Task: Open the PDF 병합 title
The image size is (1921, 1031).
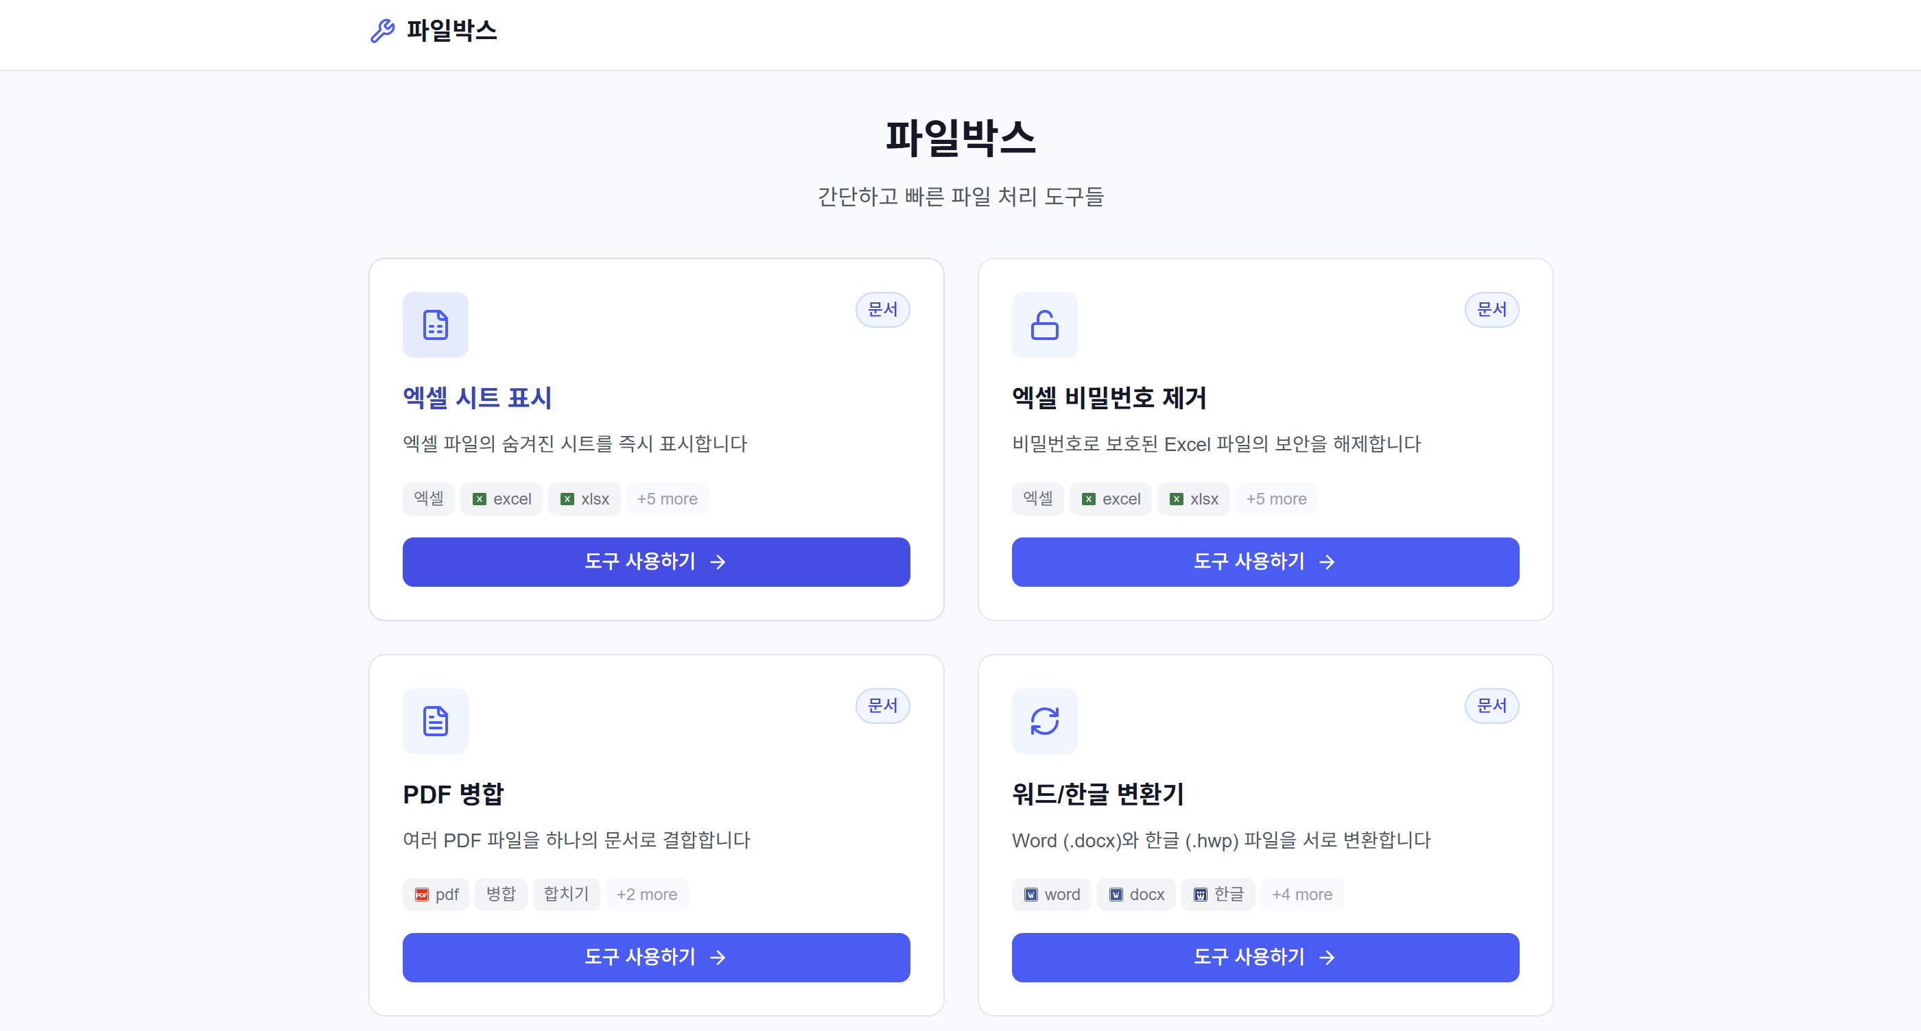Action: pos(453,794)
